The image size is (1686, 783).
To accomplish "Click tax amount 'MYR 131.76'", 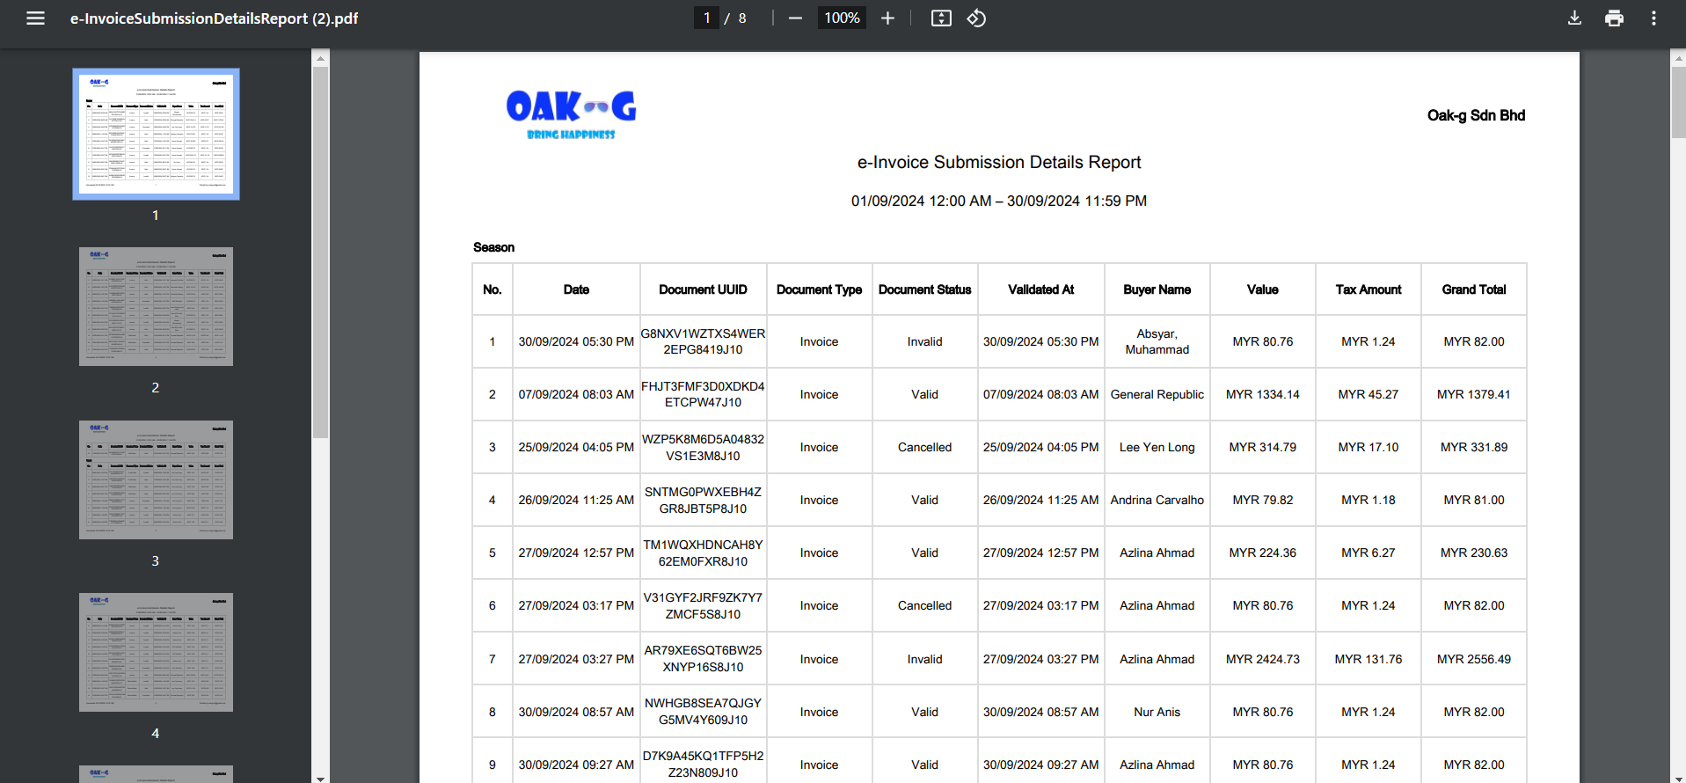I will [x=1369, y=659].
